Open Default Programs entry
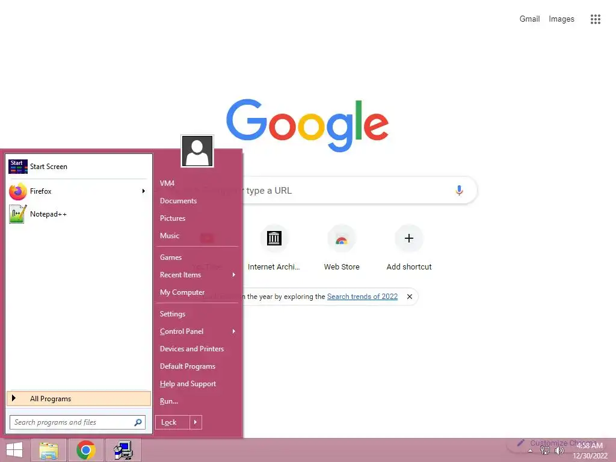The image size is (616, 462). pyautogui.click(x=188, y=366)
